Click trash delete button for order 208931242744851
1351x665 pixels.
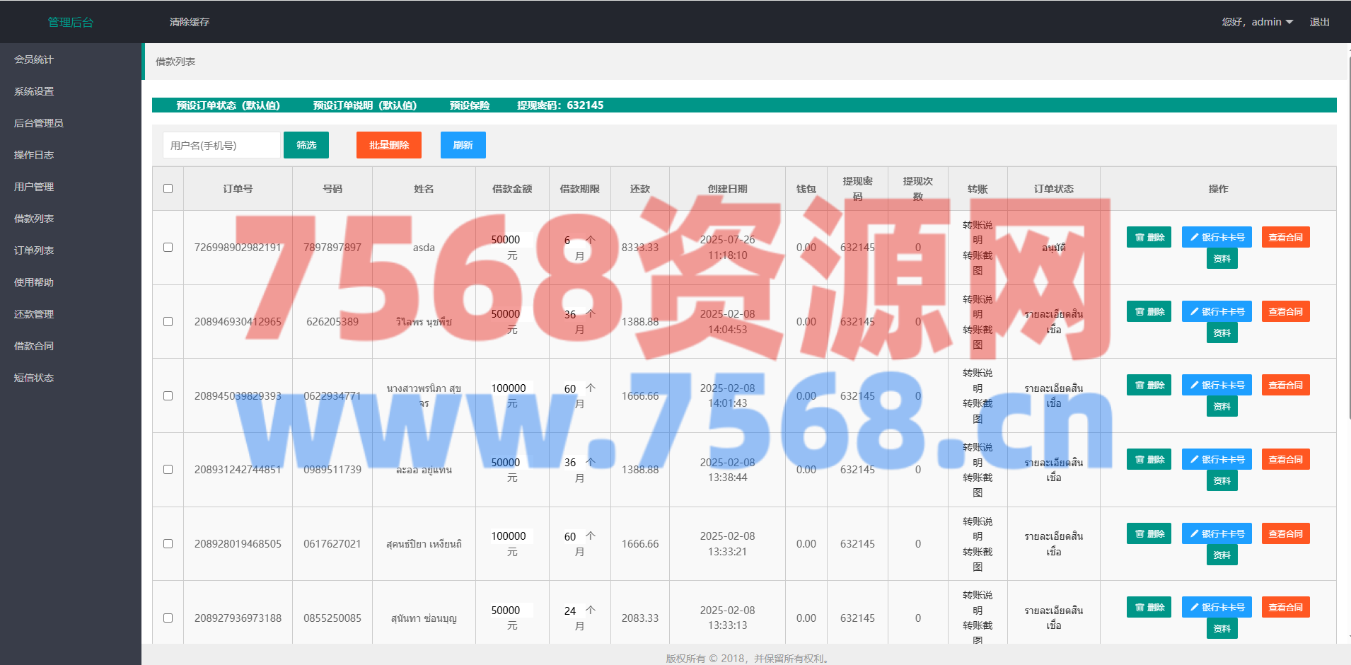click(x=1149, y=460)
